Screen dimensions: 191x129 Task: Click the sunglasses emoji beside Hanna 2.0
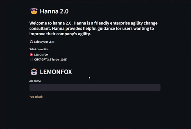[34, 11]
